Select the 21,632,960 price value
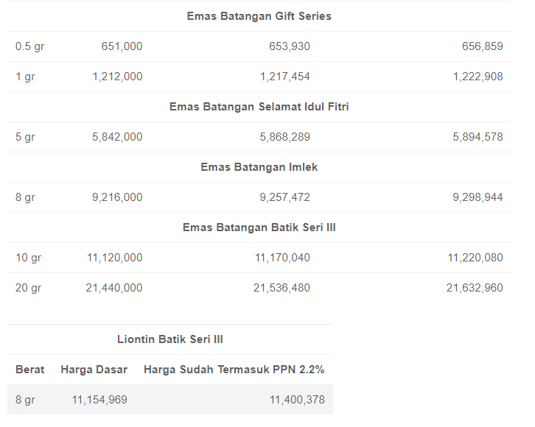This screenshot has height=427, width=535. (x=475, y=288)
